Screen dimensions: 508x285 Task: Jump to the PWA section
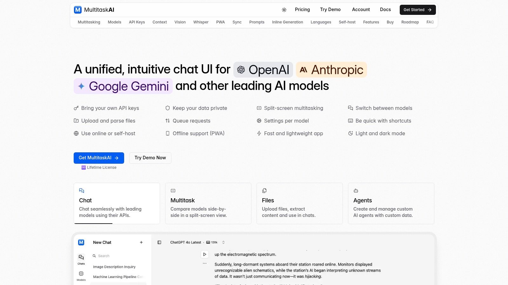(220, 22)
